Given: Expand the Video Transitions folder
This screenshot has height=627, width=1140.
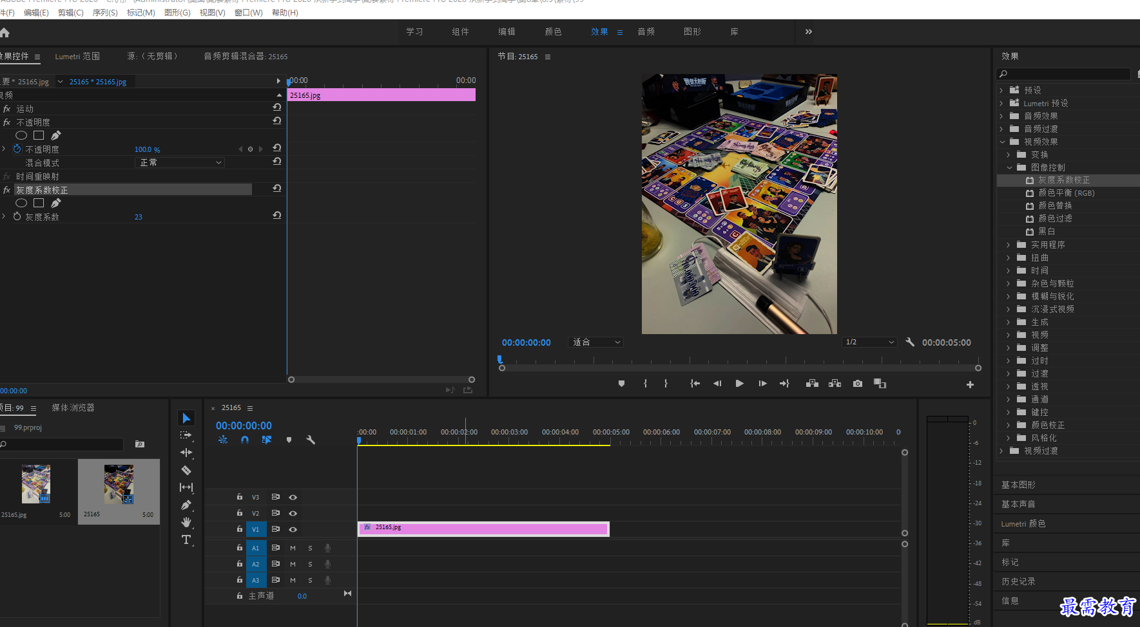Looking at the screenshot, I should tap(1001, 451).
